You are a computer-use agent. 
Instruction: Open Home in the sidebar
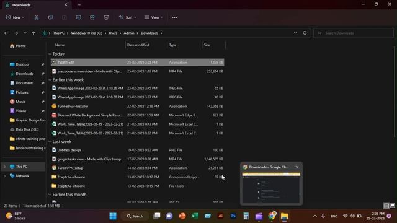(18, 46)
